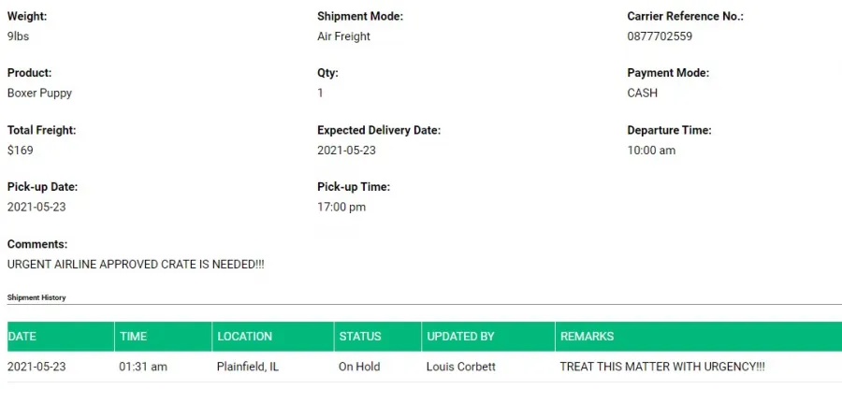This screenshot has height=404, width=842.
Task: Click the Boxer Puppy product value
Action: (x=39, y=94)
